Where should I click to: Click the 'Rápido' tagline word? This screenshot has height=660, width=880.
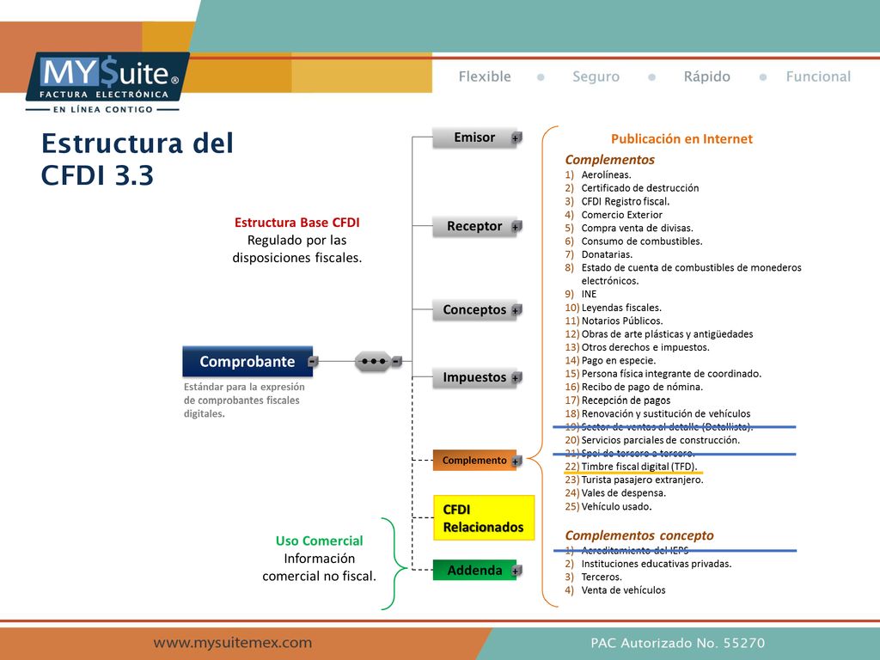click(x=707, y=76)
